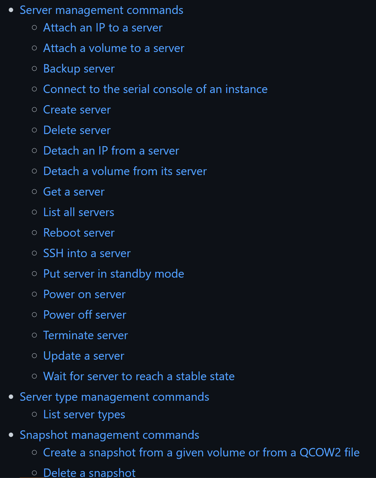The height and width of the screenshot is (478, 376).
Task: Go to Power on server
Action: coord(84,294)
